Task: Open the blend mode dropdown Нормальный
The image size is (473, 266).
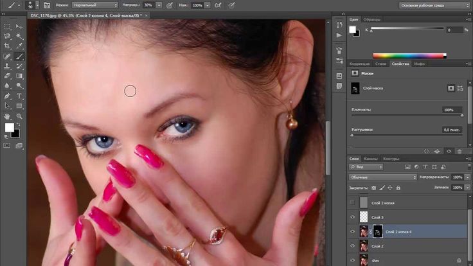Action: point(94,5)
